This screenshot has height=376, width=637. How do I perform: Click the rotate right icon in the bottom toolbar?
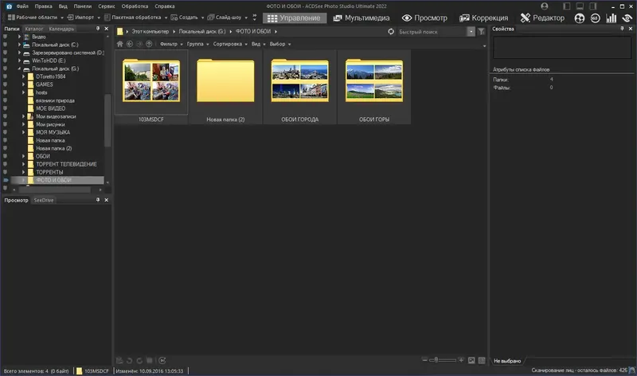139,361
